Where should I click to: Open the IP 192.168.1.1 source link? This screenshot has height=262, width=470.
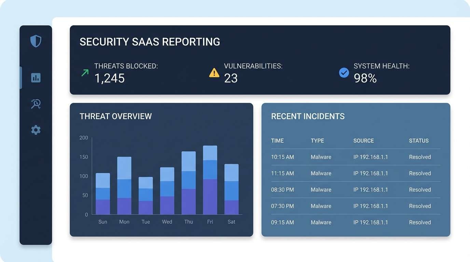tap(371, 157)
